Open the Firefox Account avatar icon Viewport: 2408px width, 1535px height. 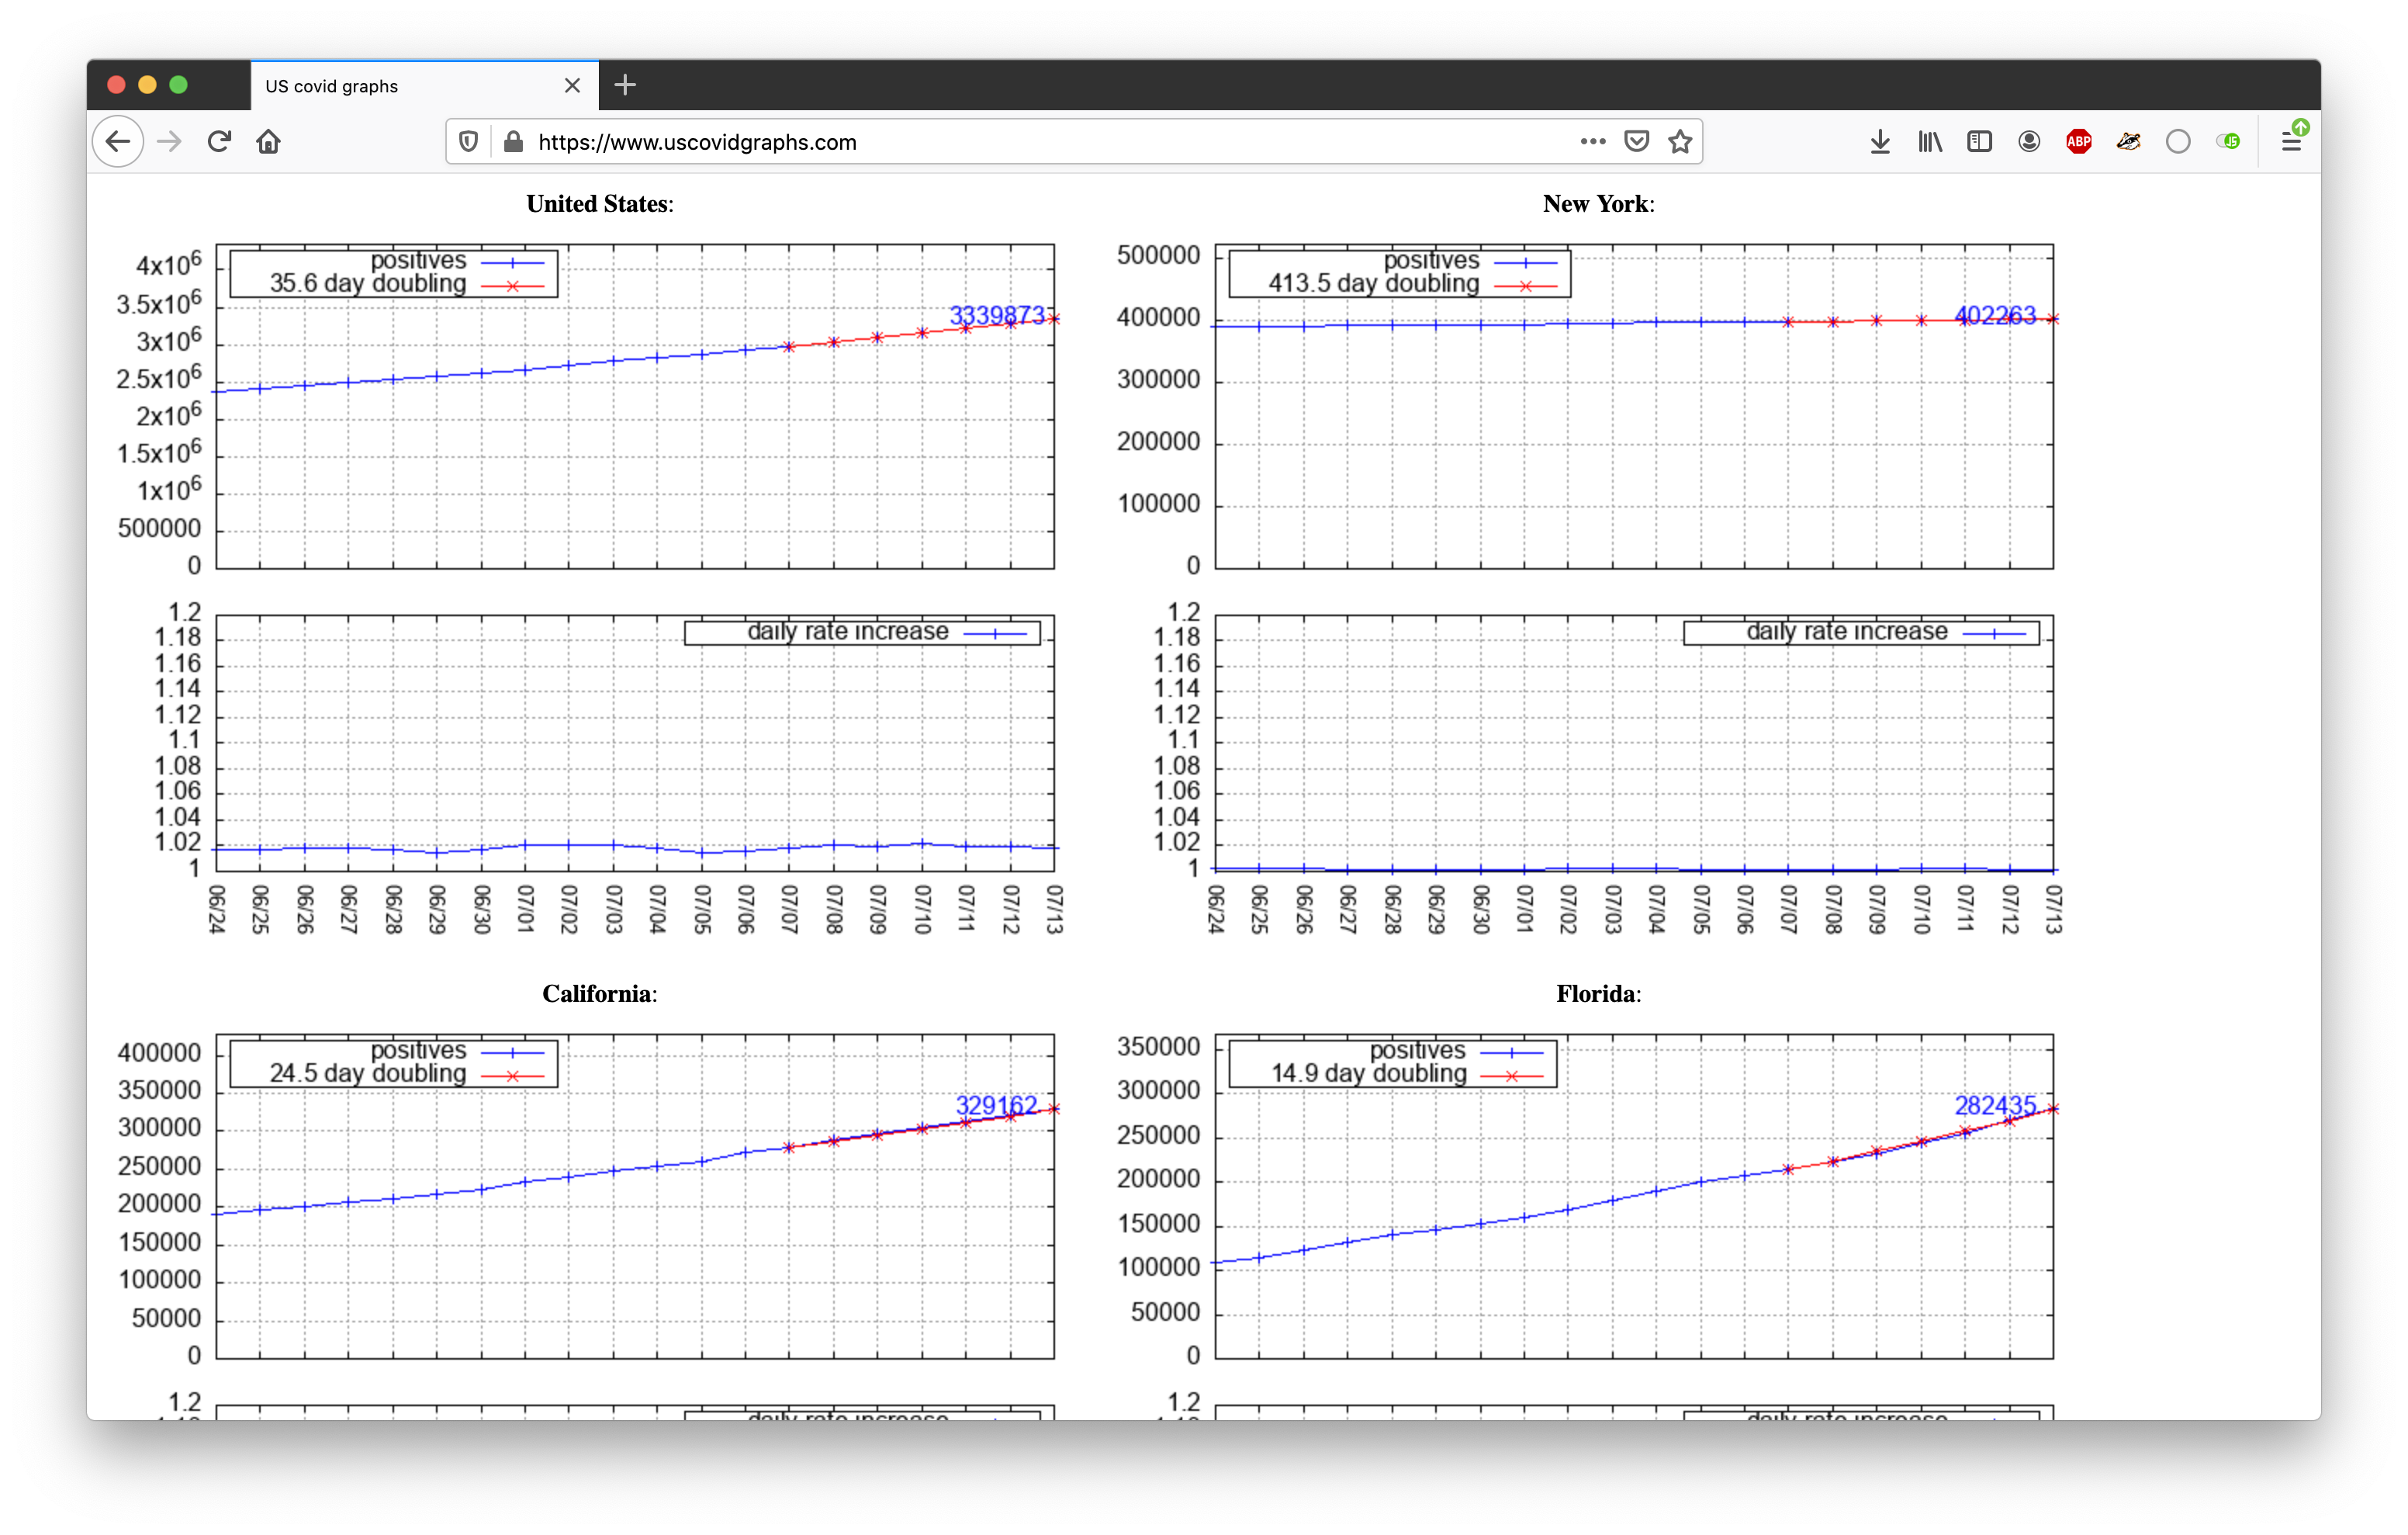(x=2029, y=142)
